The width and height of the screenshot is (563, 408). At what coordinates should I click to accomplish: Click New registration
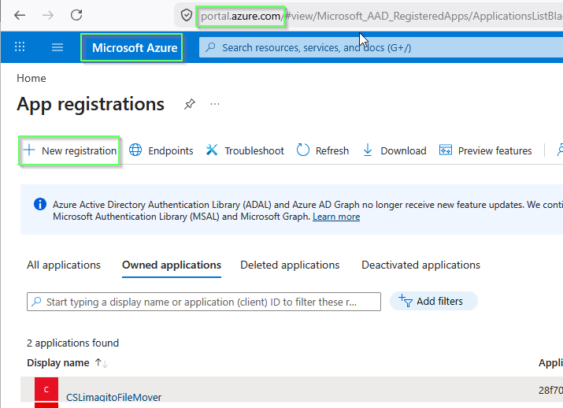pos(69,151)
